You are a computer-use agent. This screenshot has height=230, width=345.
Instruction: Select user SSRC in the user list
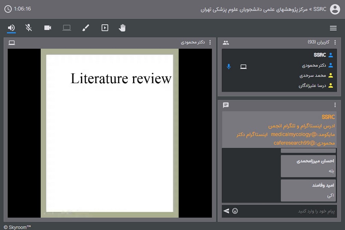[x=319, y=55]
